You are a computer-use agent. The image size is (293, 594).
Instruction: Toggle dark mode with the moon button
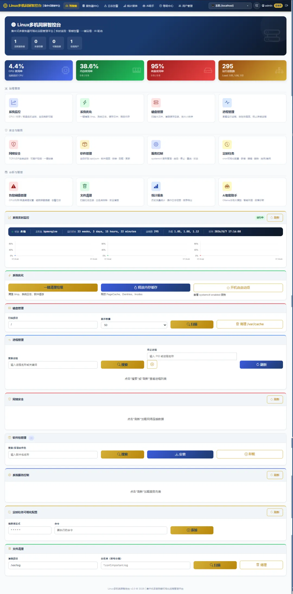pyautogui.click(x=257, y=5)
